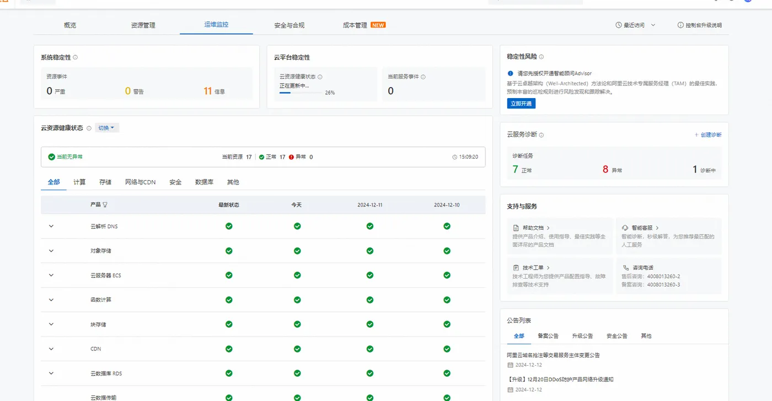
Task: Click the clock icon beside 15:09:20
Action: 455,157
